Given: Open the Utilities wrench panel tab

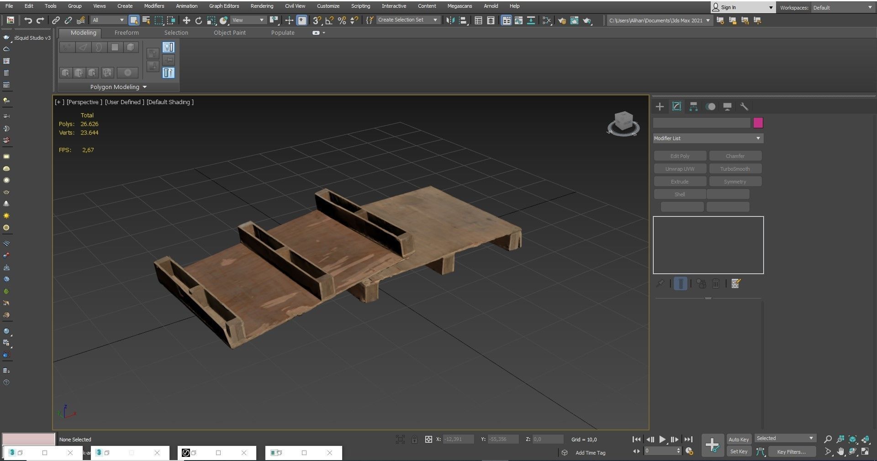Looking at the screenshot, I should coord(744,107).
